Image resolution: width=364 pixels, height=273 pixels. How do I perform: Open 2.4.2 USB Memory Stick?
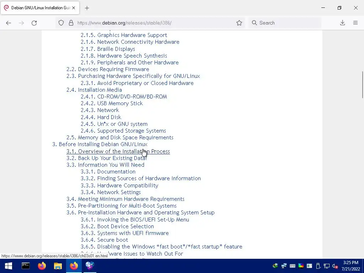pos(112,103)
